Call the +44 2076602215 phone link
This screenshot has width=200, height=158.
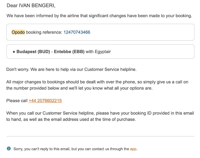[45, 101]
